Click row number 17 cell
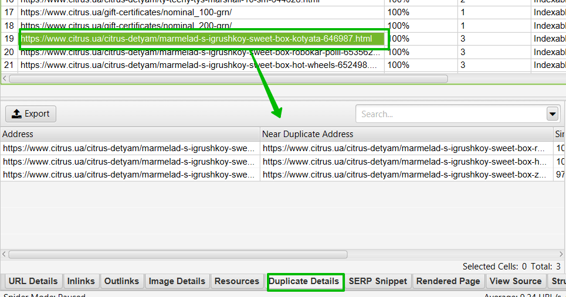Image resolution: width=566 pixels, height=297 pixels. (x=9, y=13)
